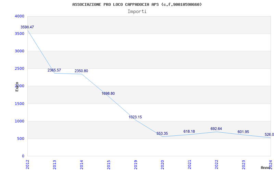This screenshot has height=171, width=274.
Task: Click the 2020 x-axis year label
Action: click(162, 165)
